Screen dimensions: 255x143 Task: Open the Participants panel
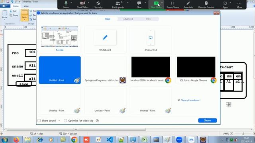click(118, 4)
